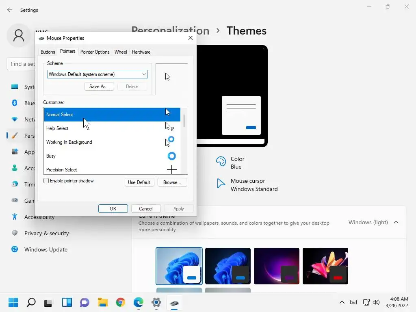416x312 pixels.
Task: Launch Microsoft Edge from taskbar
Action: (138, 302)
